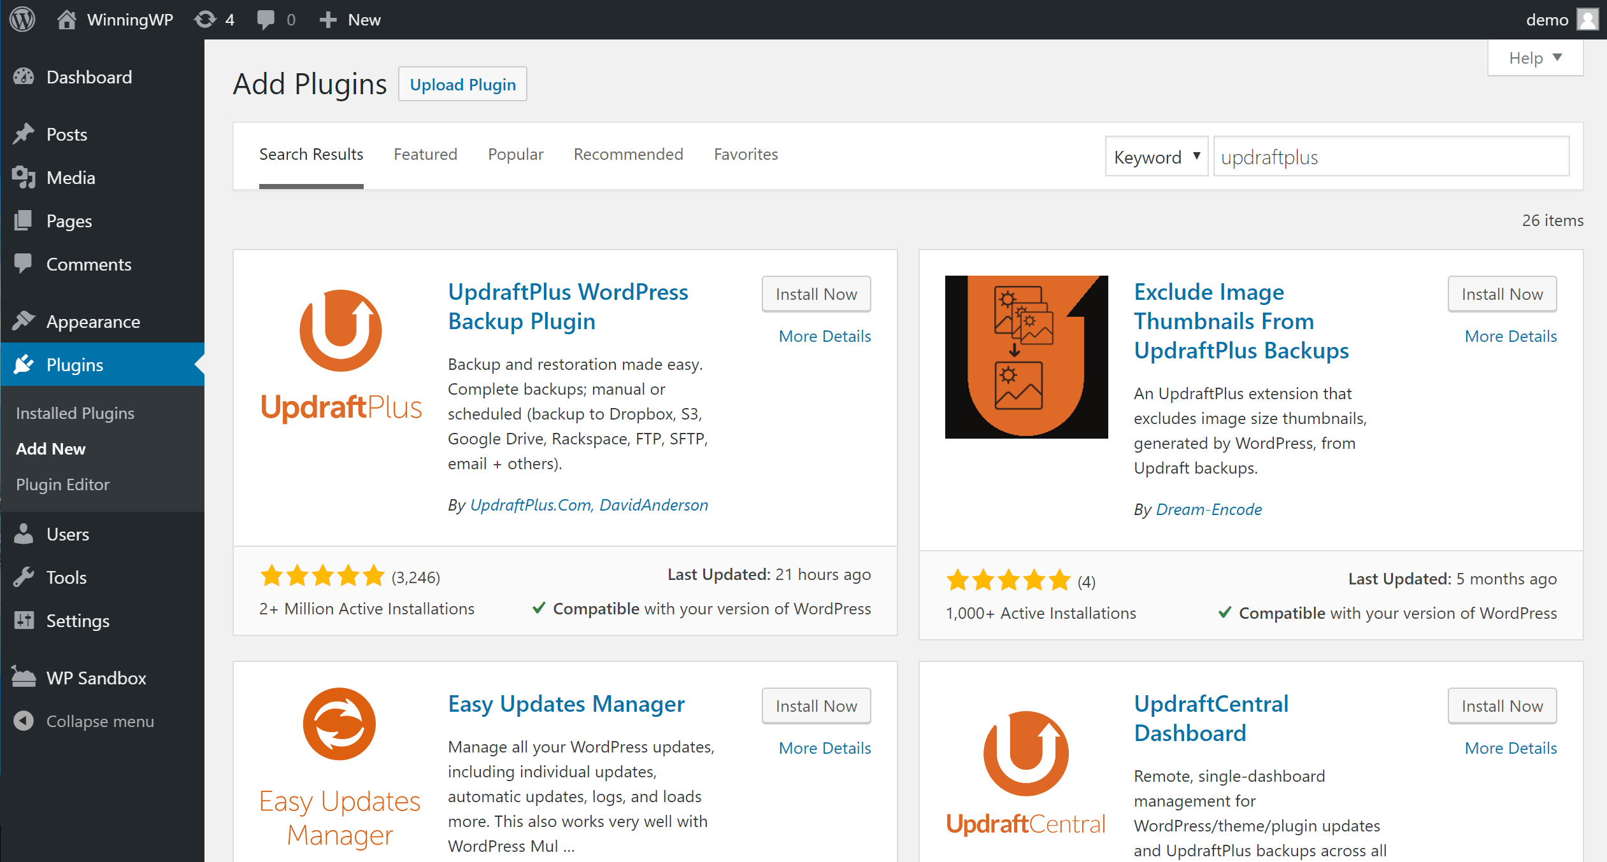Click More Details for UpdraftPlus Backup Plugin
Screen dimensions: 1607x862
pyautogui.click(x=824, y=336)
